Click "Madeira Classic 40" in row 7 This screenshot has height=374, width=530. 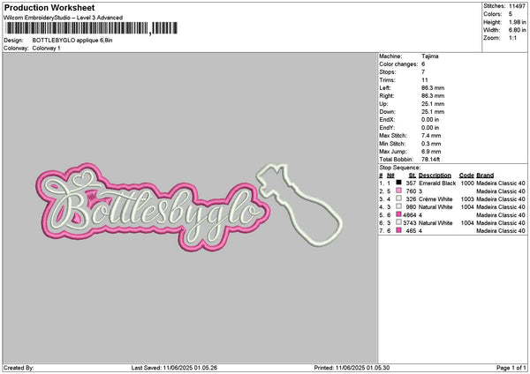point(501,231)
